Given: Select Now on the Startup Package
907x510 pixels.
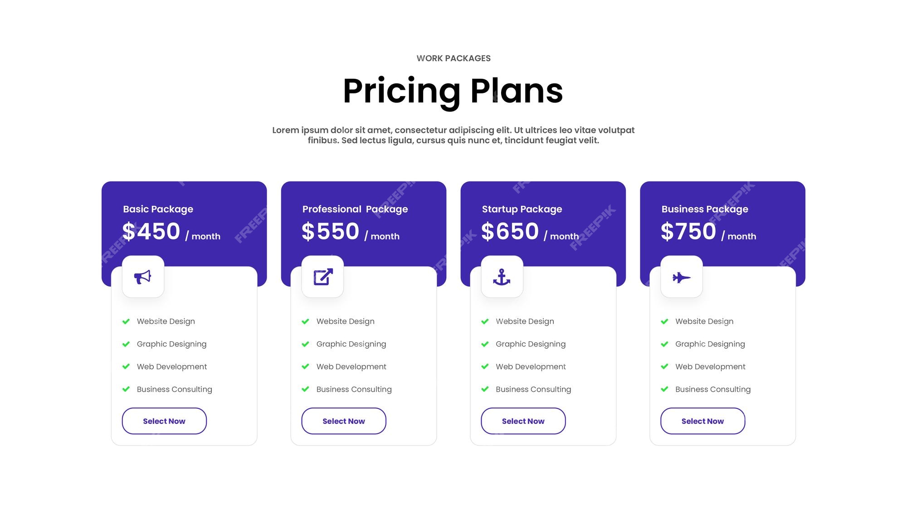Looking at the screenshot, I should click(x=522, y=421).
